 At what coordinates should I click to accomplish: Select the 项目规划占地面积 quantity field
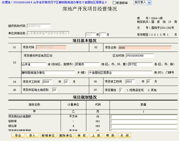click(x=144, y=117)
